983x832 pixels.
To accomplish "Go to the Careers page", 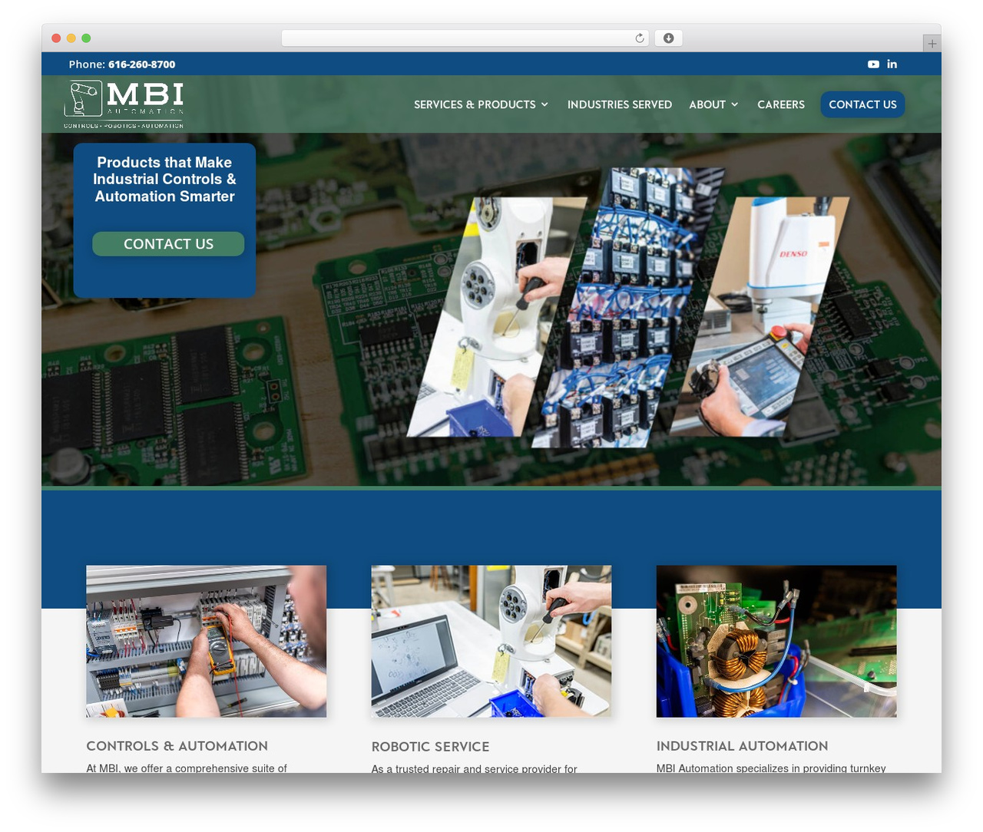I will click(x=781, y=104).
